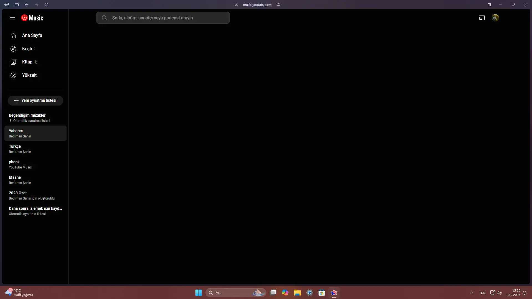Go to Keşfet explore section
Screen dimensions: 532x299
35,49
